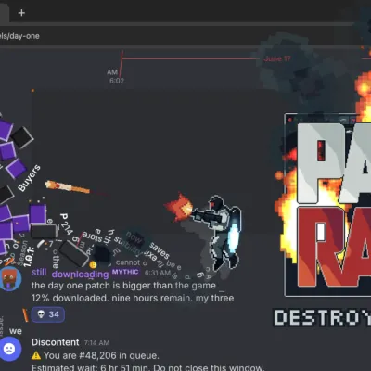Select message 'the day one patch is bigger than the game'
371x371 pixels.
123,286
